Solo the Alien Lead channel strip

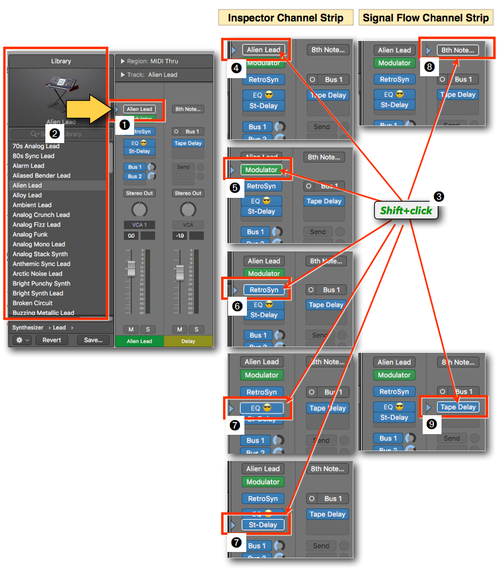tap(147, 330)
